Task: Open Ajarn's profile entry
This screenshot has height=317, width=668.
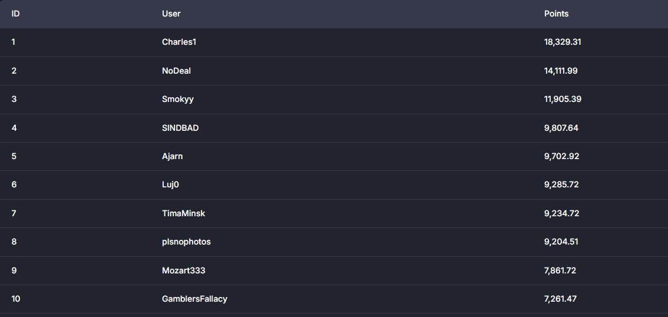Action: click(x=172, y=156)
